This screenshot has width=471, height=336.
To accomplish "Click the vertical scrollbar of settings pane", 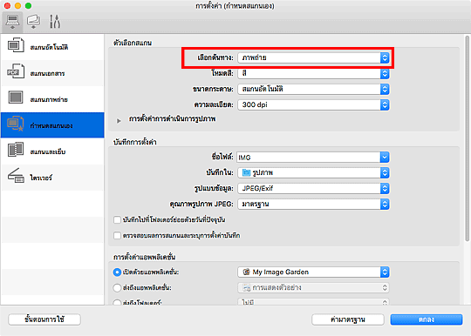I will point(467,138).
